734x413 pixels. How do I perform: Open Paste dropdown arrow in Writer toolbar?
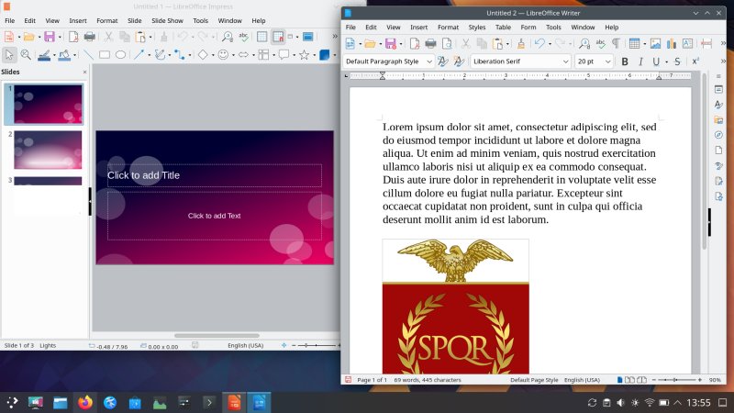point(508,43)
